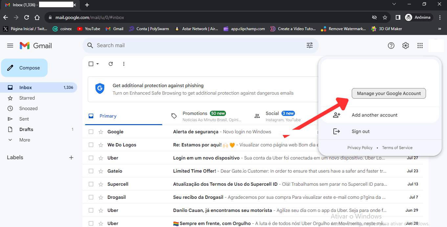
Task: Open Gmail bookmark in bookmarks bar
Action: [x=115, y=29]
